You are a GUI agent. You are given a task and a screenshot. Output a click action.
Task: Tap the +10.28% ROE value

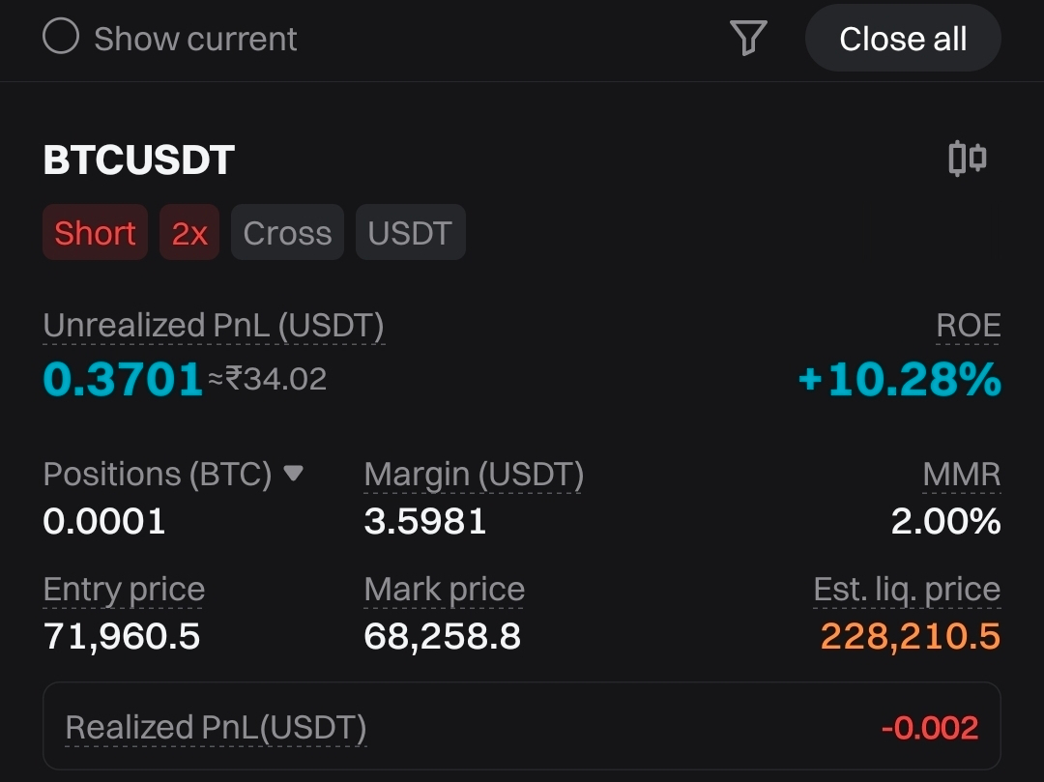(x=899, y=380)
